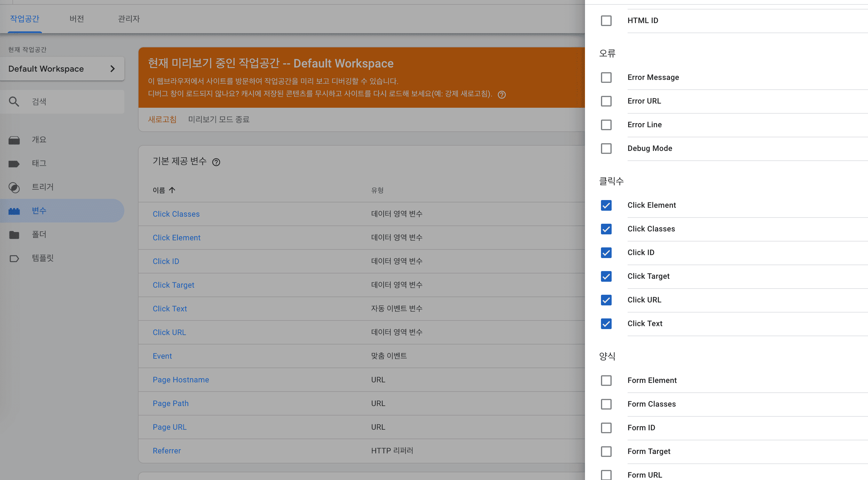Open the Page Hostname variable link
This screenshot has width=868, height=480.
coord(181,380)
